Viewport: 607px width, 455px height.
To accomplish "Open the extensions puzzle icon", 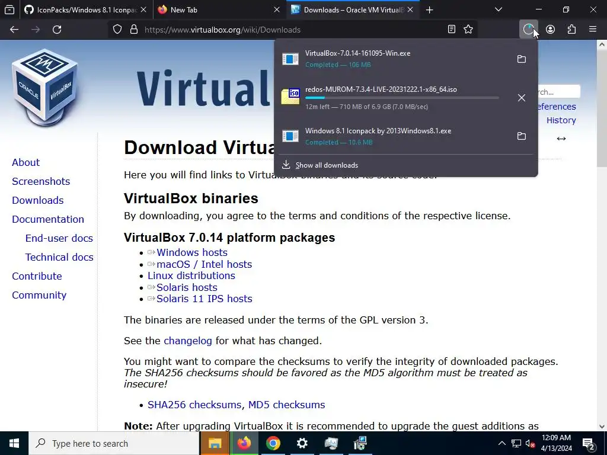I will click(571, 30).
